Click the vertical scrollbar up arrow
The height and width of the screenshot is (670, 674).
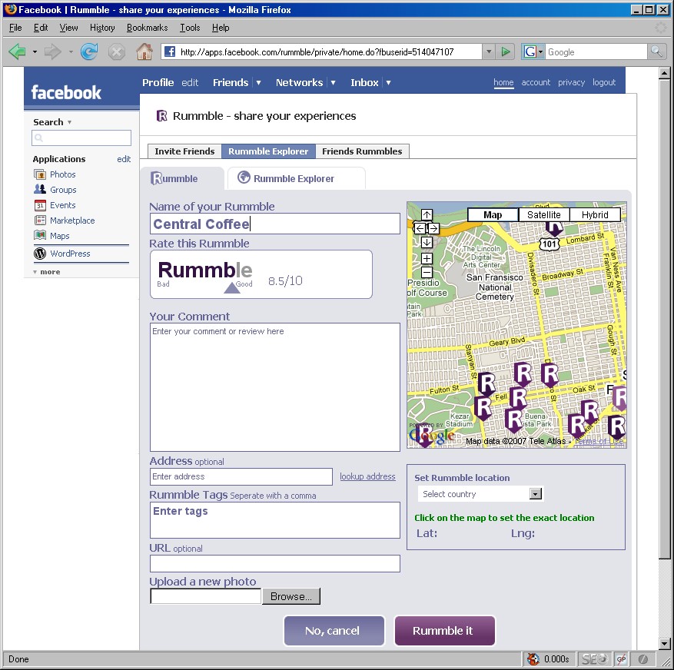[665, 73]
